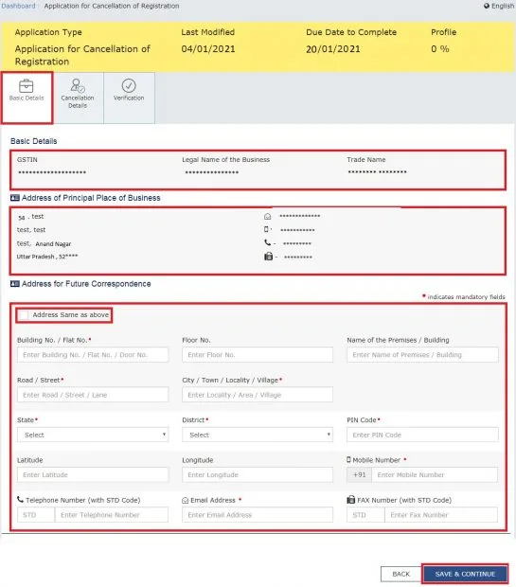
Task: Click the indicates mandatory fields note
Action: (x=466, y=297)
